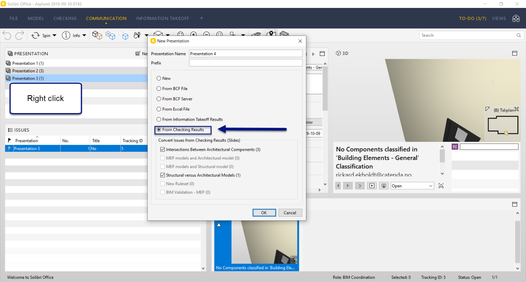This screenshot has height=282, width=526.
Task: Select the Presentation 3 issue row
Action: 76,148
